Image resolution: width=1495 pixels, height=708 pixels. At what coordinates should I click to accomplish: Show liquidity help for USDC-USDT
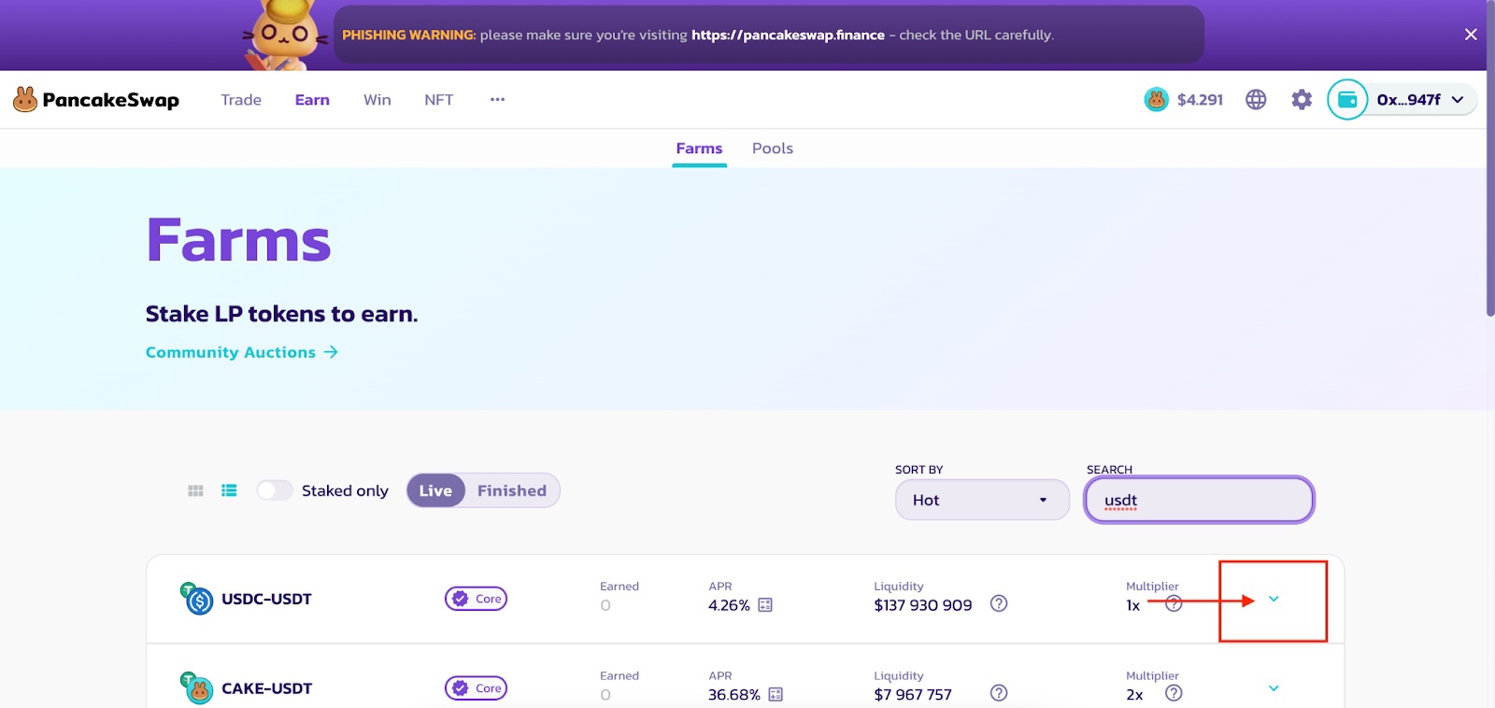coord(999,603)
